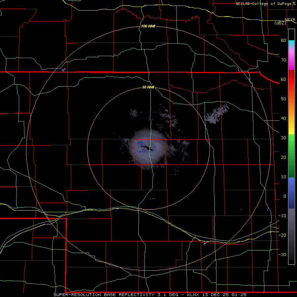
Task: Click the '60' value on dBZ scale
Action: click(283, 79)
